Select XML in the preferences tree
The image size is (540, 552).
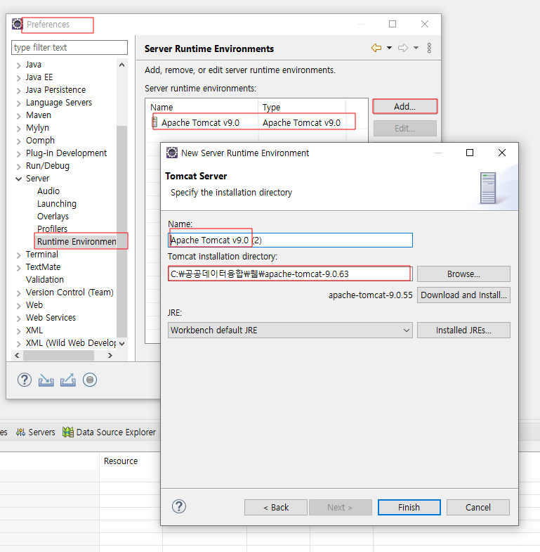34,330
